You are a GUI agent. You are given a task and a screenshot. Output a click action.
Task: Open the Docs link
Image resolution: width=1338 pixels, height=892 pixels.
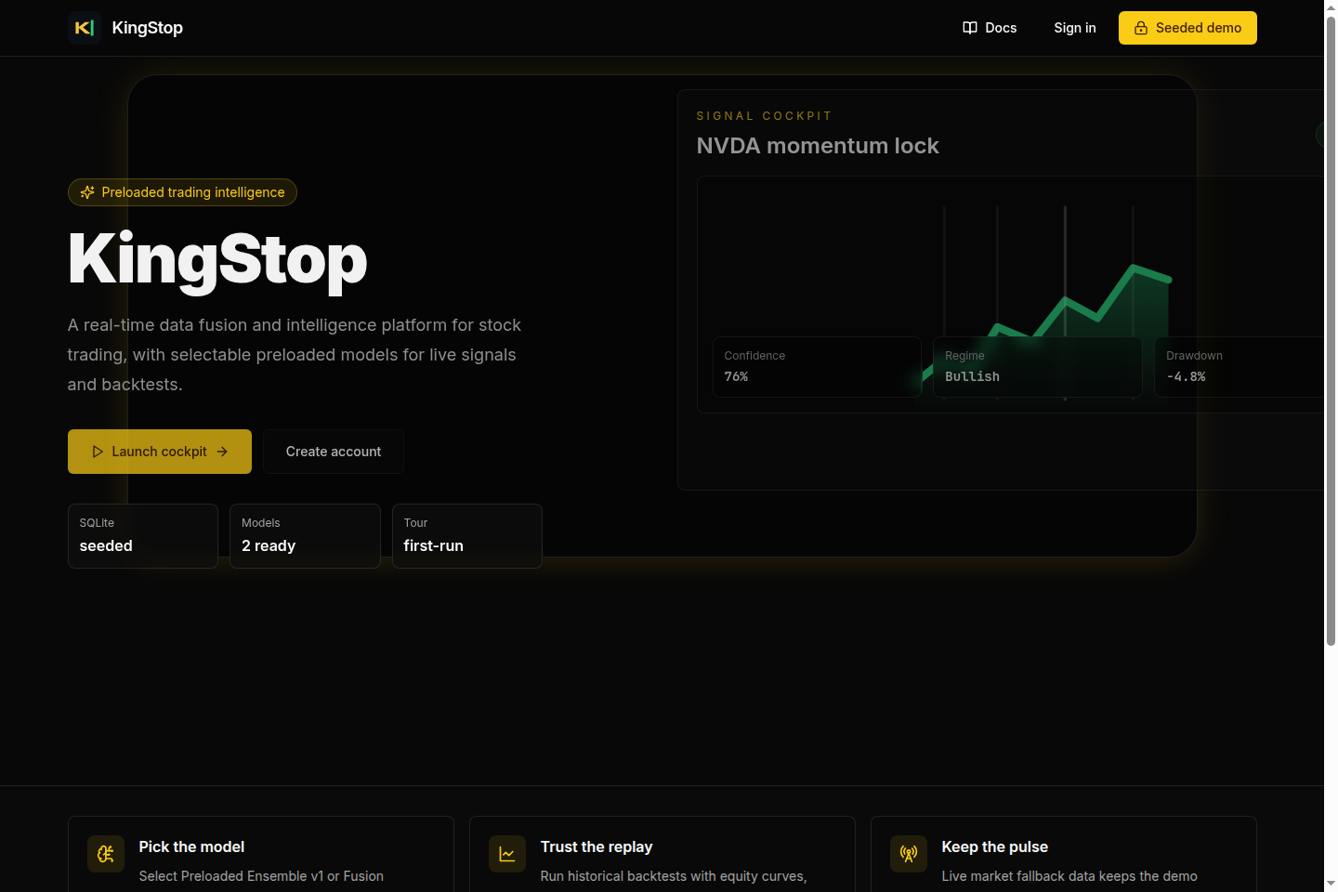[x=990, y=28]
